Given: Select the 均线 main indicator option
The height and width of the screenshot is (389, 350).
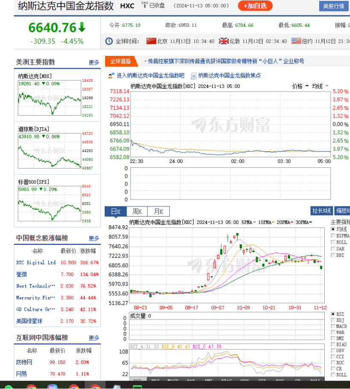Looking at the screenshot, I should (x=333, y=229).
